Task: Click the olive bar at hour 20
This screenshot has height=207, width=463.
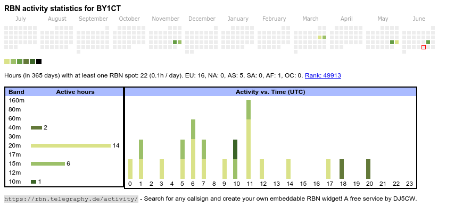Action: 368,169
